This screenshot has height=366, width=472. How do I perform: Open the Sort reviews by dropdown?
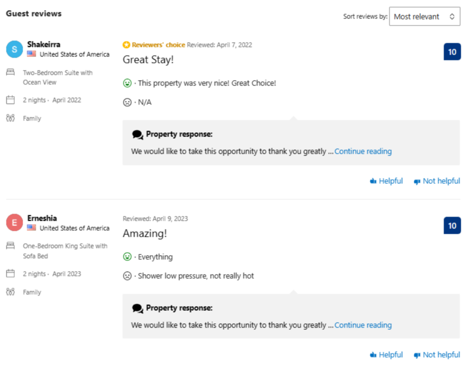click(424, 16)
